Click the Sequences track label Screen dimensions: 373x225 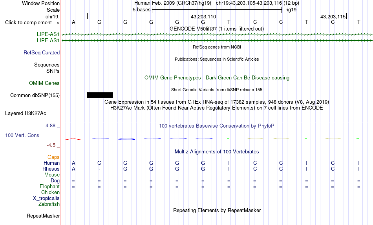pos(47,65)
